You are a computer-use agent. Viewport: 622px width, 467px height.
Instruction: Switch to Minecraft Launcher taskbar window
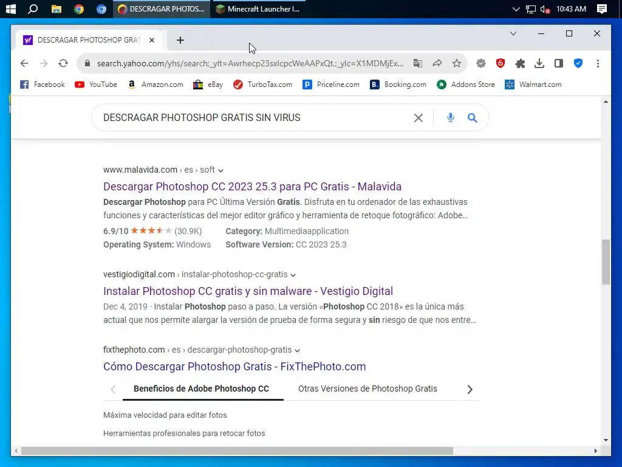click(x=258, y=9)
